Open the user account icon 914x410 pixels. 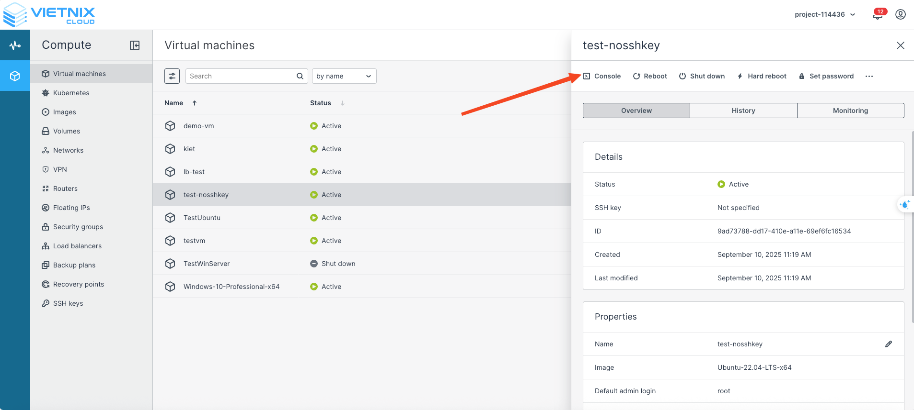[x=900, y=14]
